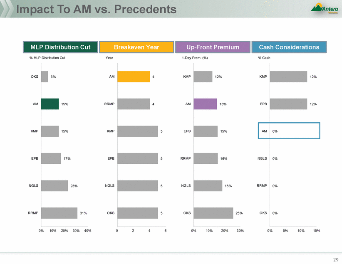Click the '1-Day Prem. (%)' axis label
The height and width of the screenshot is (264, 342).
[x=195, y=58]
